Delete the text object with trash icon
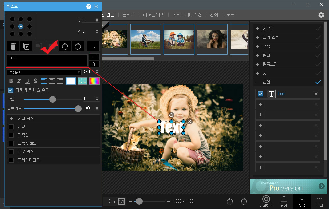329x209 pixels. (x=13, y=46)
